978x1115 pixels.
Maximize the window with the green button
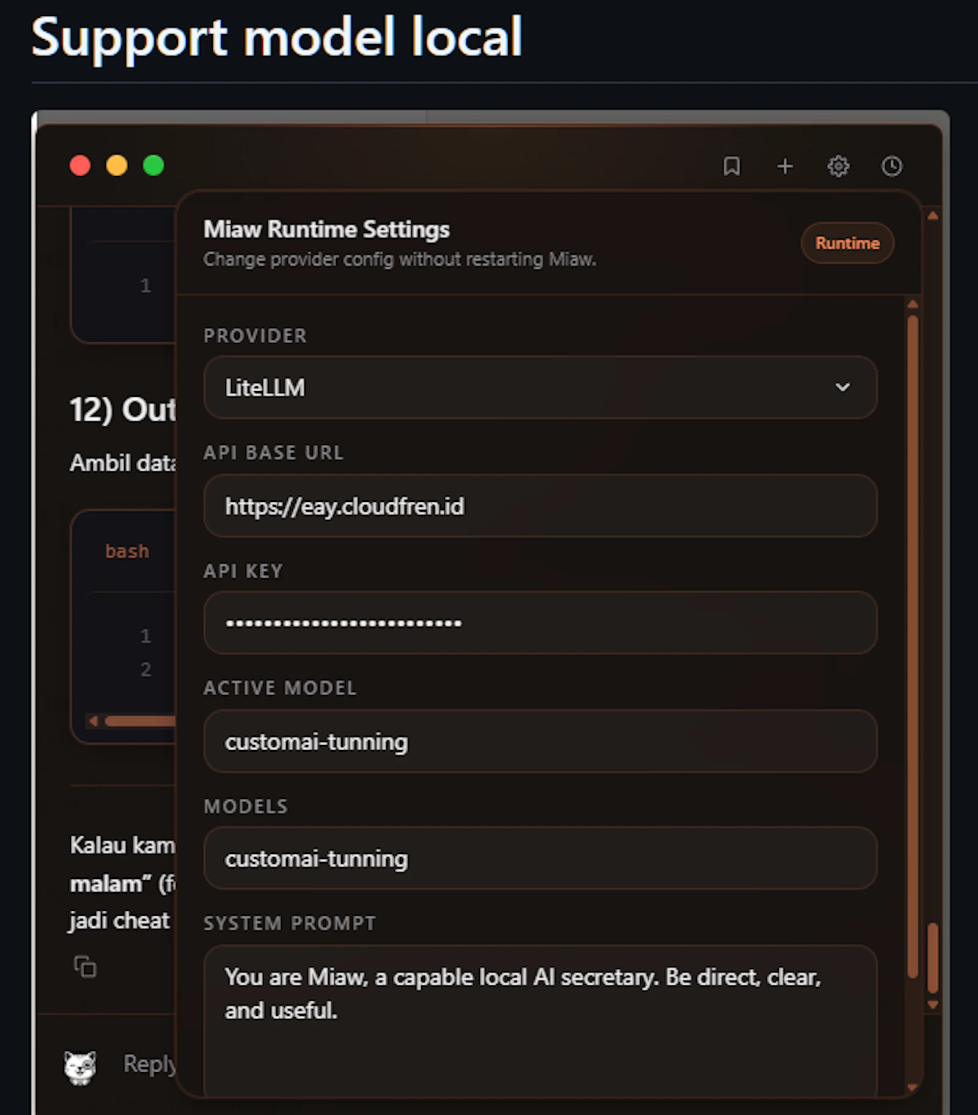point(153,166)
